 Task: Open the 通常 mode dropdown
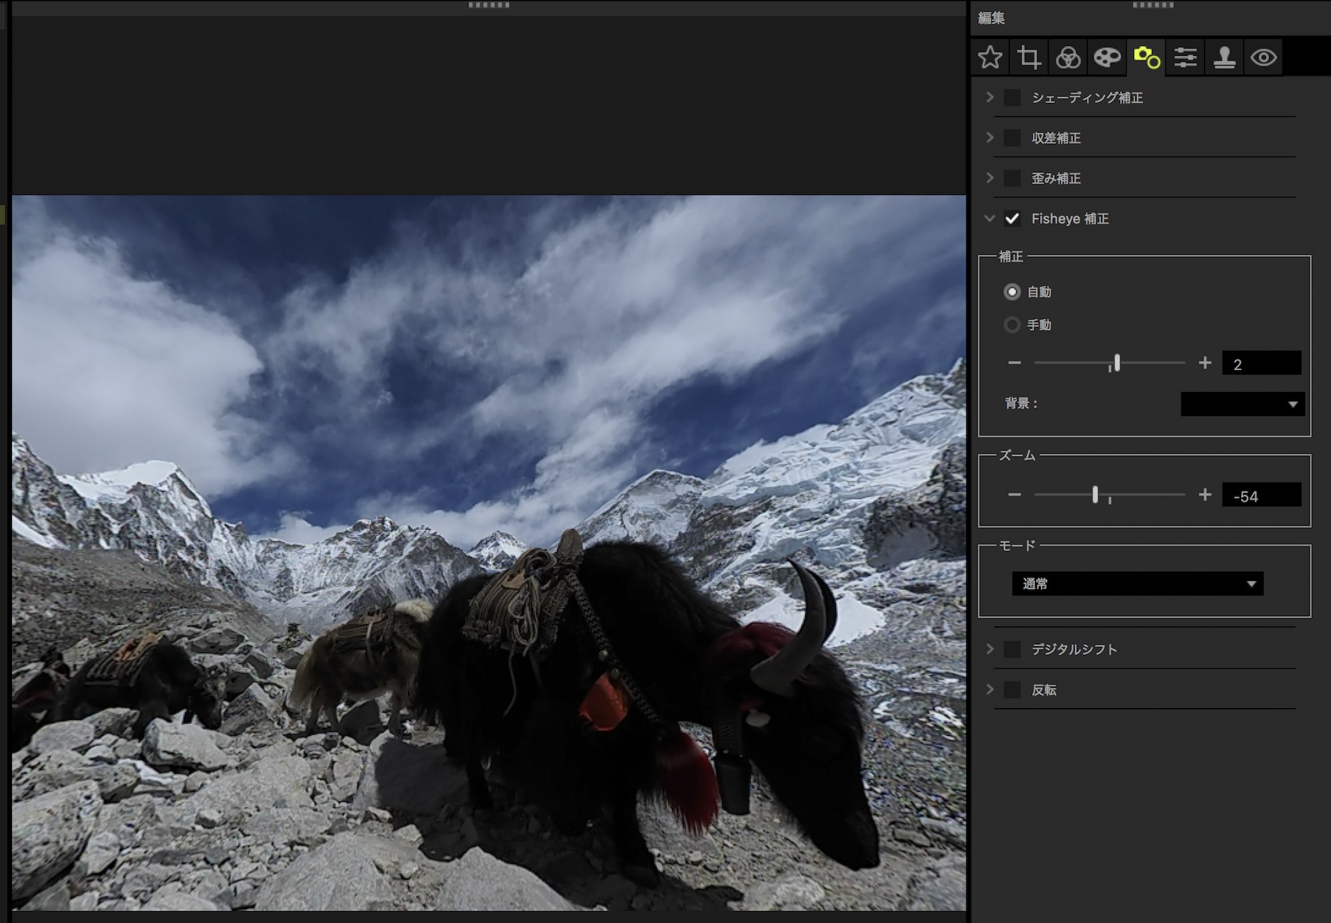click(1137, 584)
